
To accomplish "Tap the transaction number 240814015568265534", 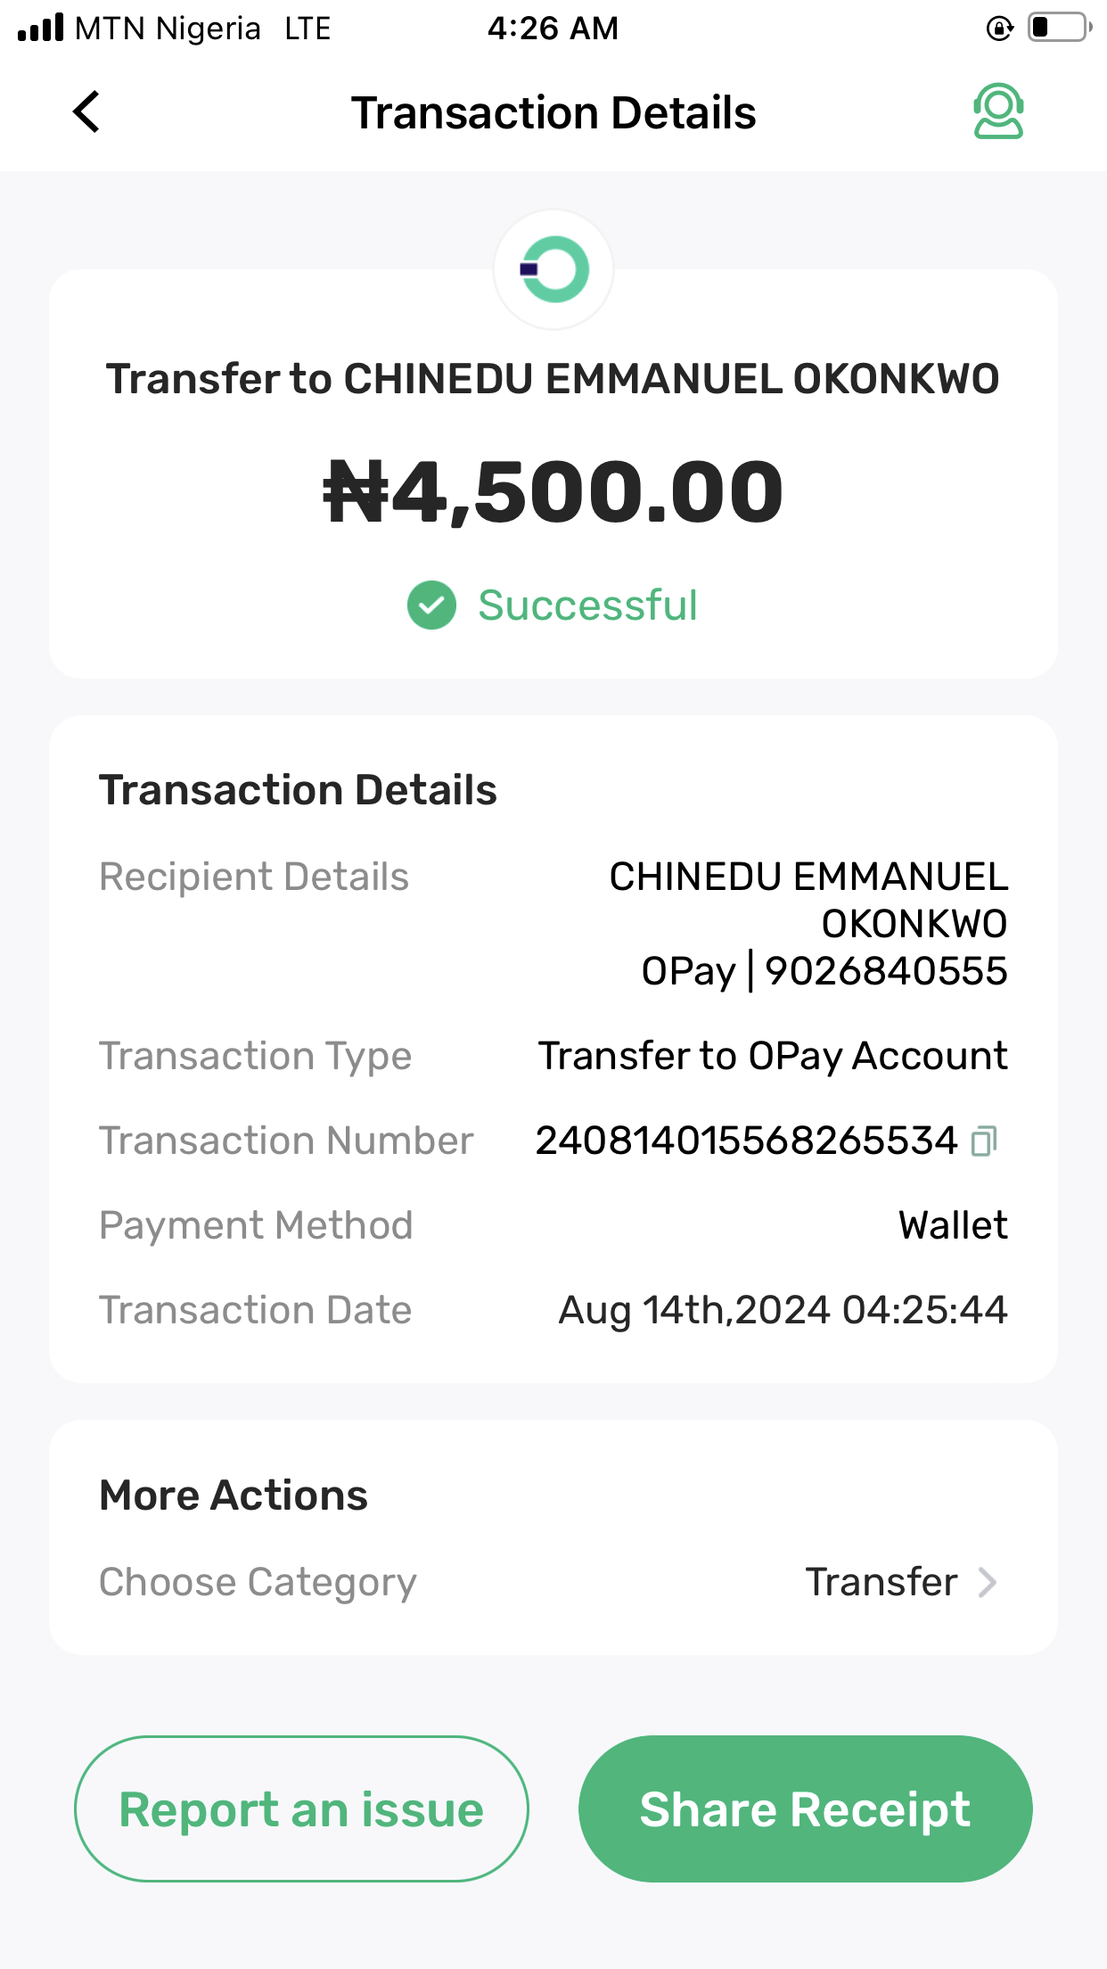I will click(746, 1141).
